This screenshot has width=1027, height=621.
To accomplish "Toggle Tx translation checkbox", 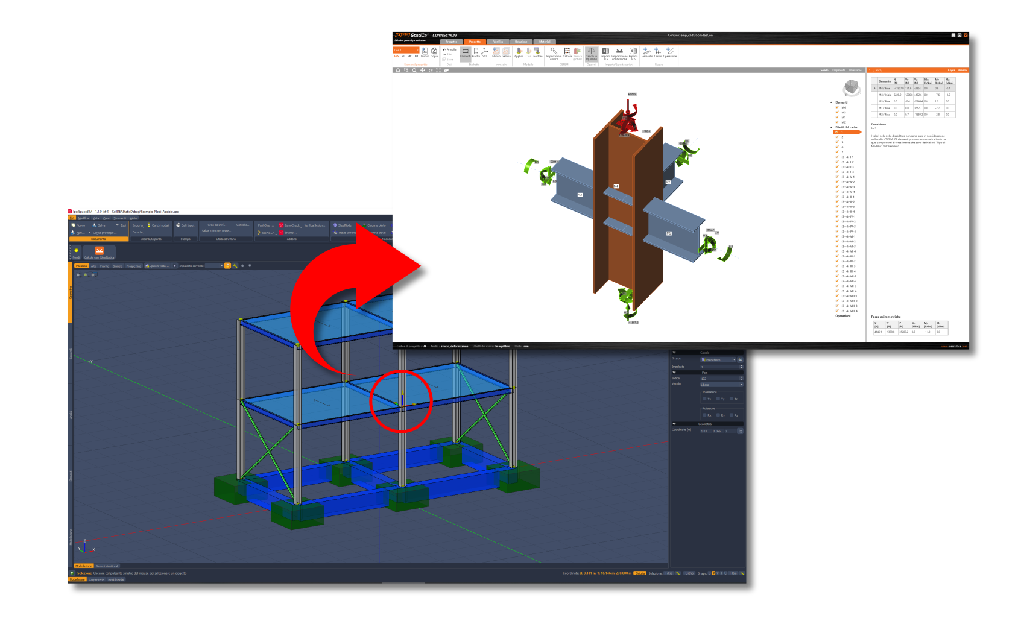I will point(704,399).
